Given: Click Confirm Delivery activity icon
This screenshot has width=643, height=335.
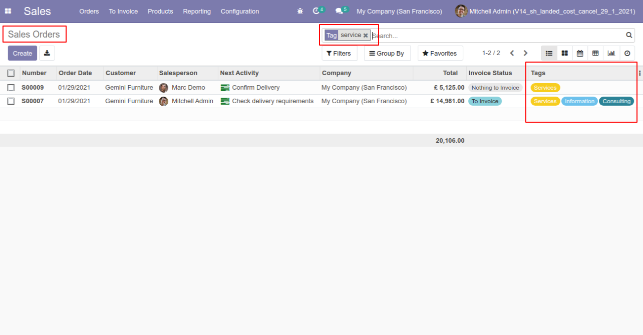Looking at the screenshot, I should pyautogui.click(x=225, y=88).
